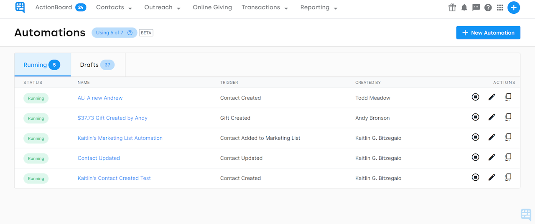Edit Kaitlin's Contact Created Test automation
This screenshot has height=224, width=535.
[x=492, y=177]
